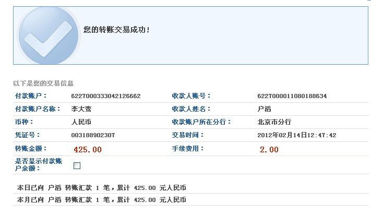Click the 凭证号 label
The width and height of the screenshot is (371, 215).
coord(27,135)
